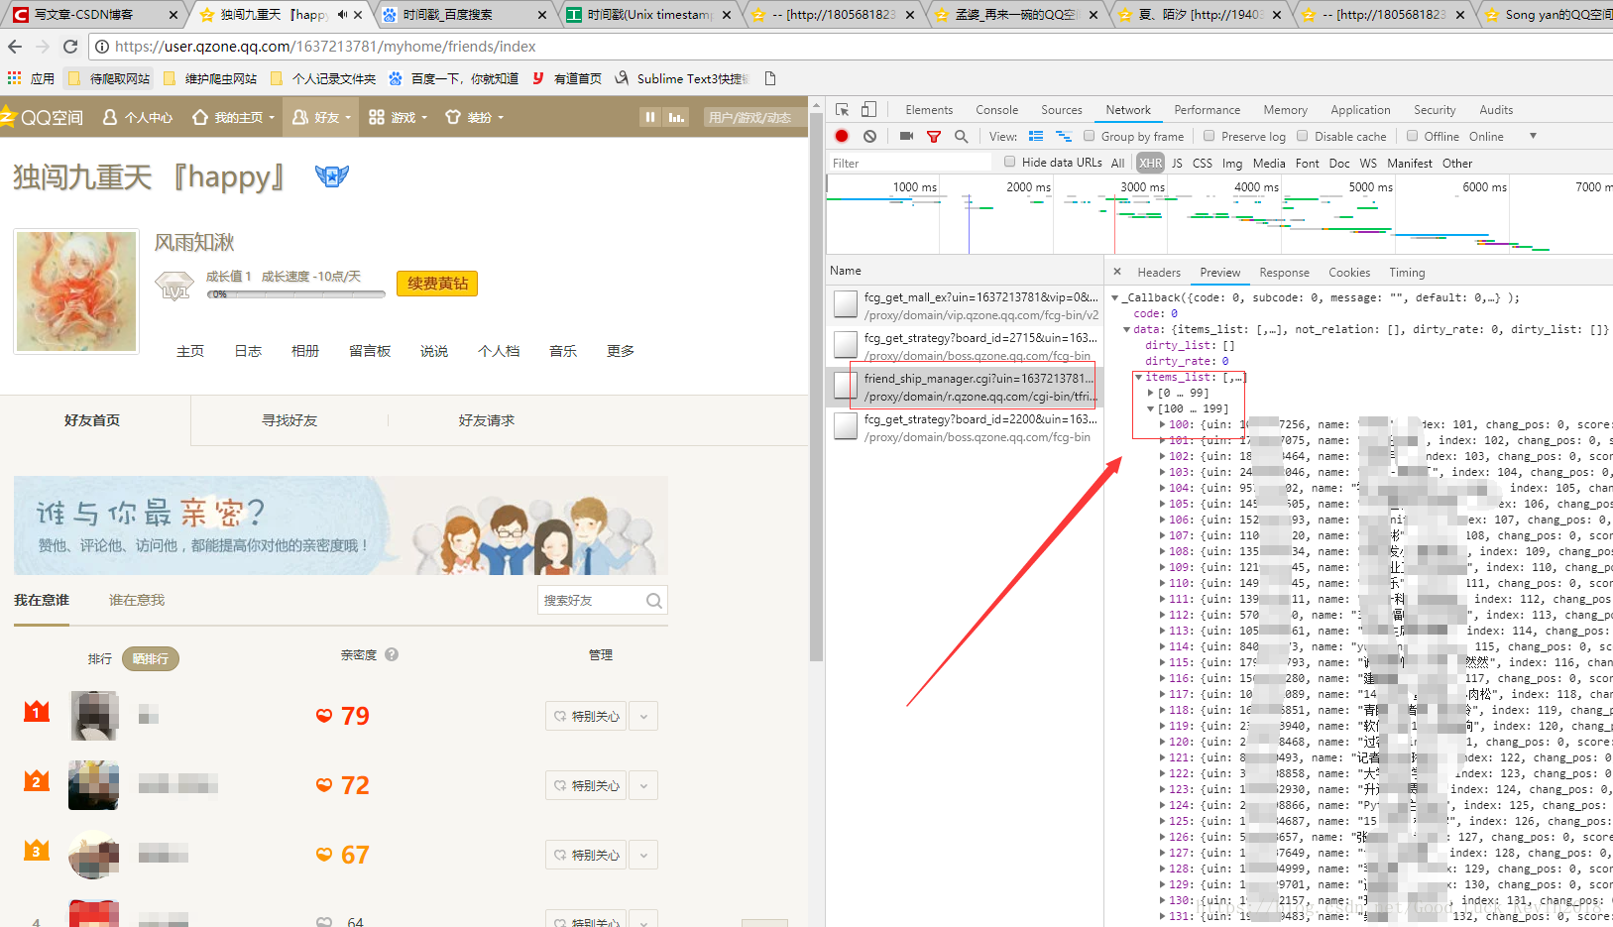Click the capture screenshots camera icon
Viewport: 1613px width, 927px height.
click(x=906, y=137)
